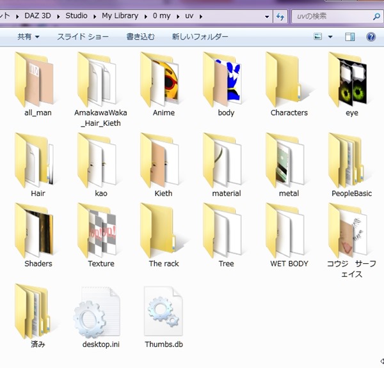Screen dimensions: 384x368
Task: Expand the arrow after My Library breadcrumb
Action: [144, 16]
